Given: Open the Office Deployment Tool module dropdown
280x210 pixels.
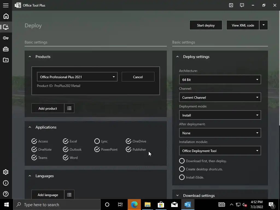Looking at the screenshot, I should (x=220, y=151).
